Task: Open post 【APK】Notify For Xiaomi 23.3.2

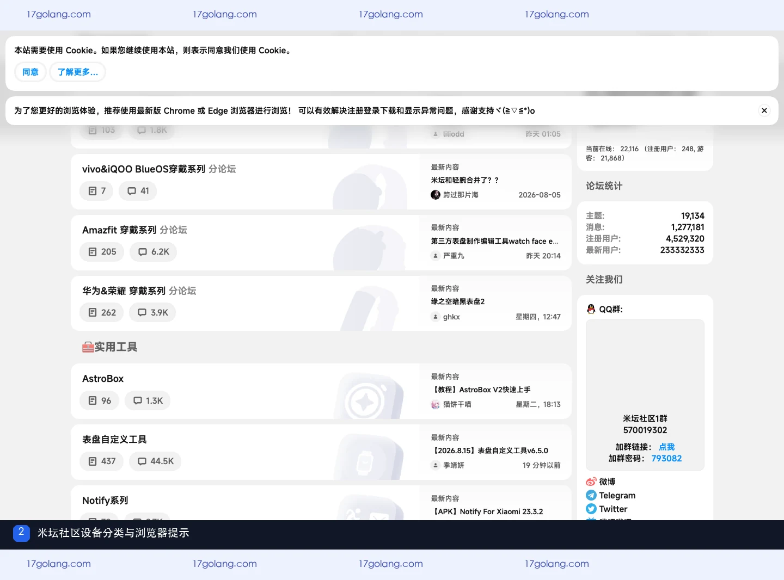Action: (x=487, y=511)
